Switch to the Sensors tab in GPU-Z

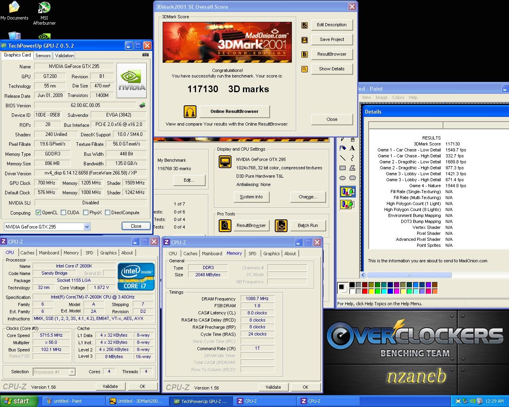(x=43, y=56)
